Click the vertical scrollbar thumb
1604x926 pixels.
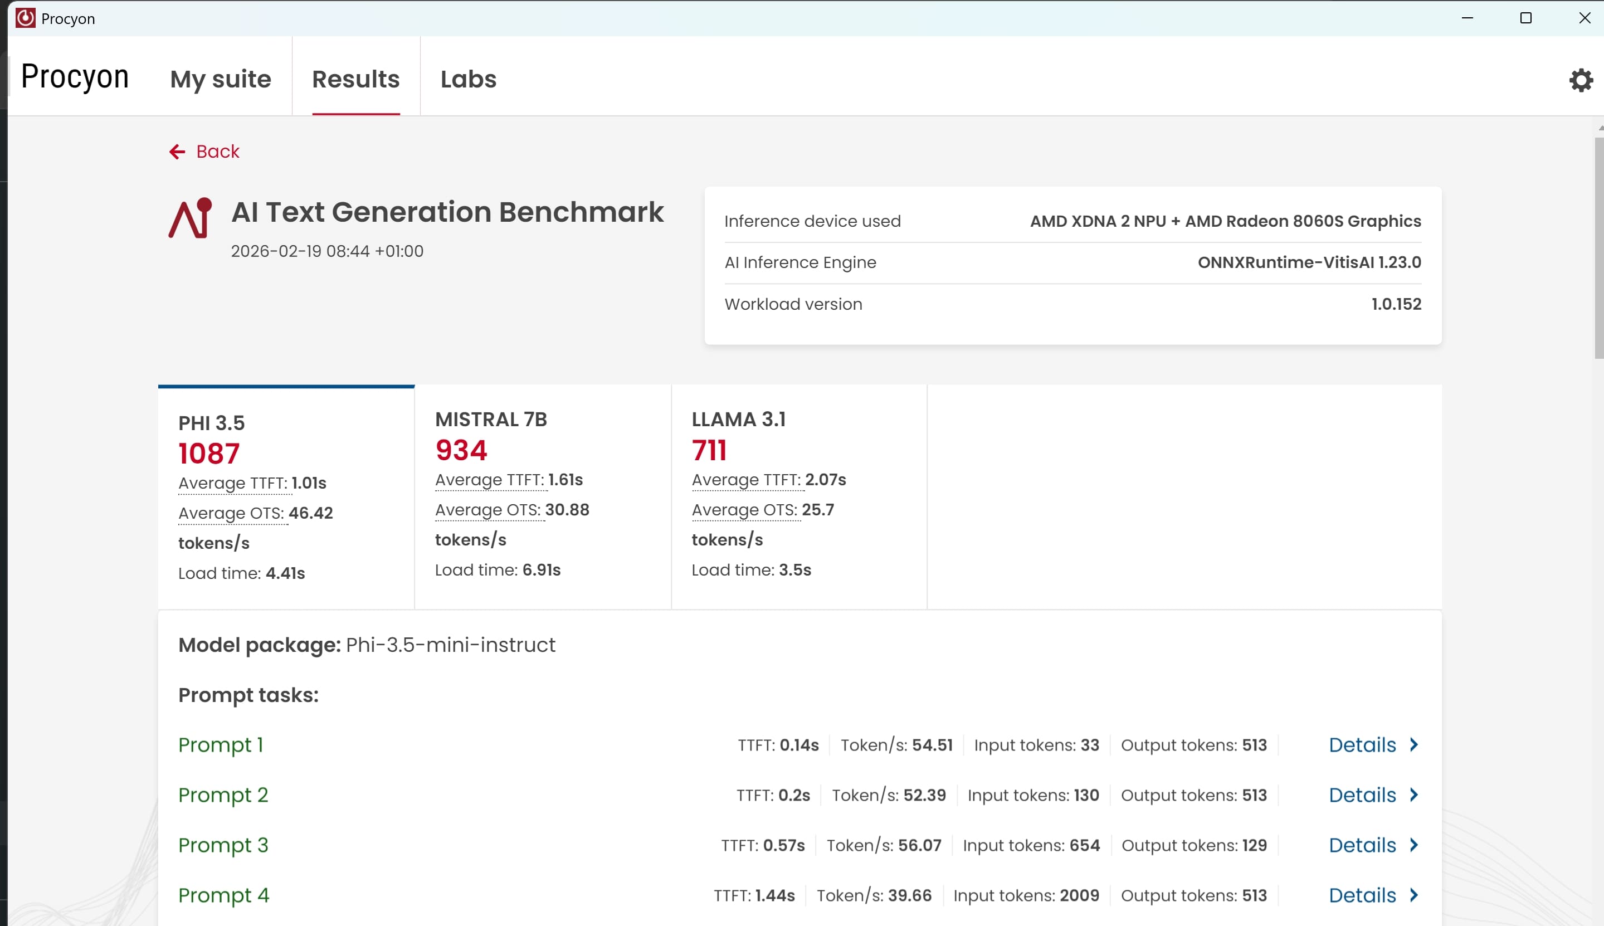point(1598,248)
